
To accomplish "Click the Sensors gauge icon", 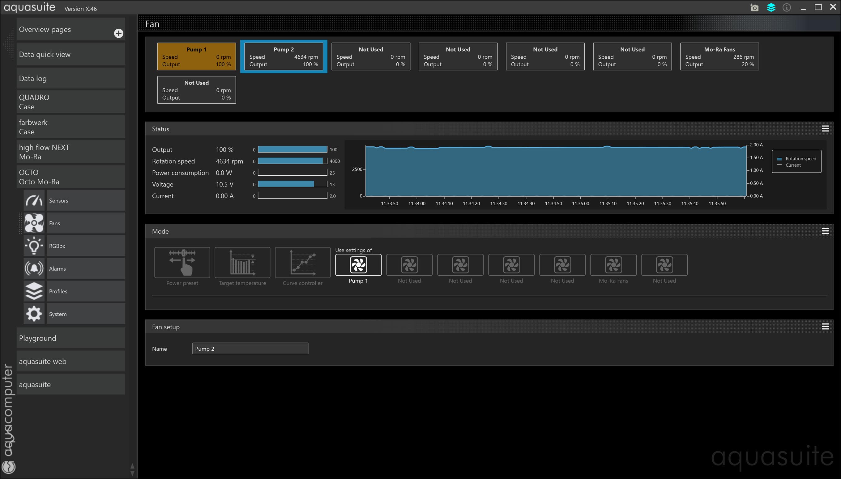I will pyautogui.click(x=34, y=200).
